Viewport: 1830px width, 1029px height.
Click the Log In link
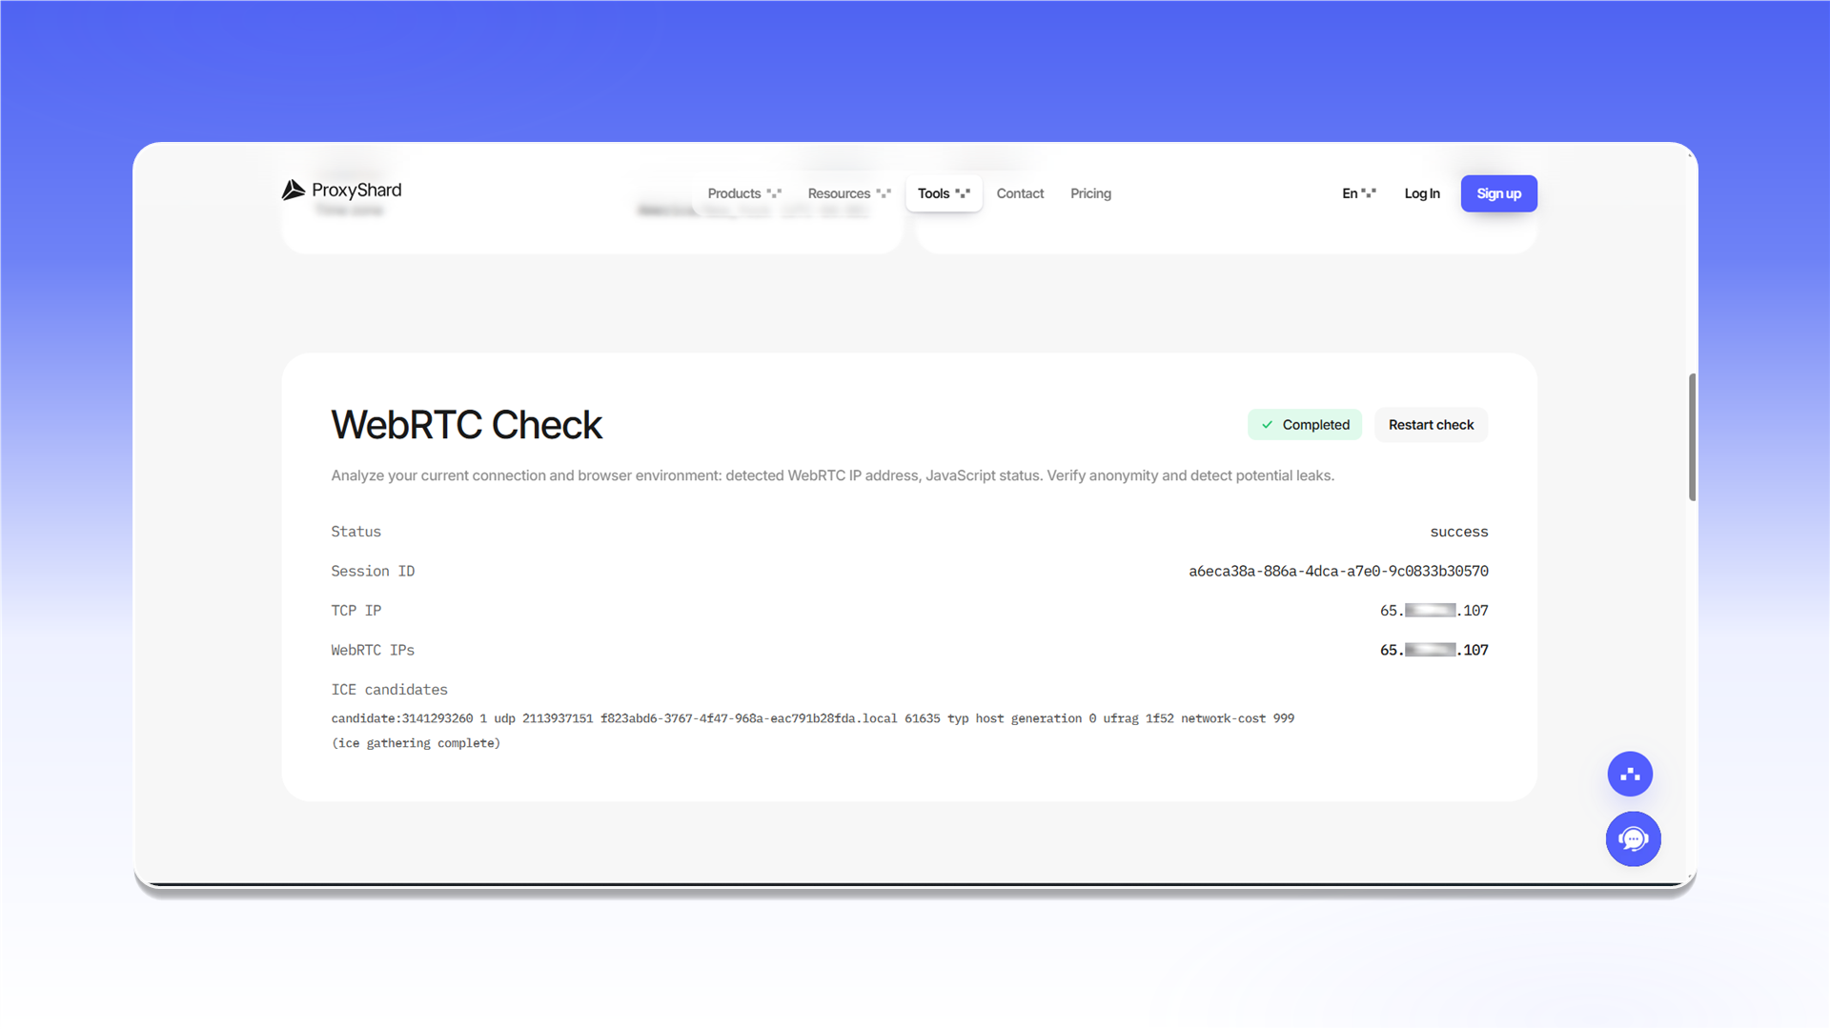[x=1422, y=193]
